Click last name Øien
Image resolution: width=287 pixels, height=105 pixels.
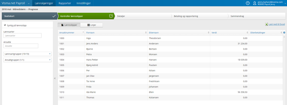tap(152, 92)
